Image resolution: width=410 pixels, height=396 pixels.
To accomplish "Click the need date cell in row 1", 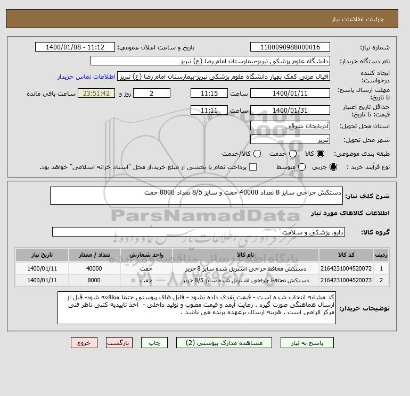I will (42, 268).
